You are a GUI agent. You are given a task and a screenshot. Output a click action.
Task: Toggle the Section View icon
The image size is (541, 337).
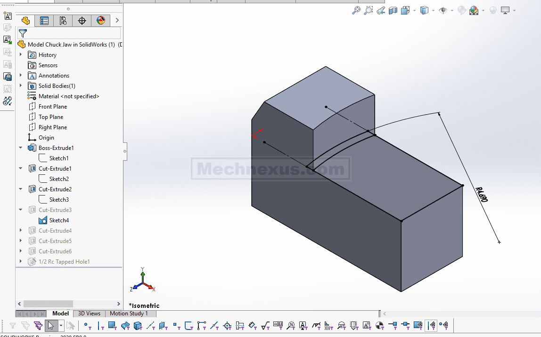[x=393, y=10]
